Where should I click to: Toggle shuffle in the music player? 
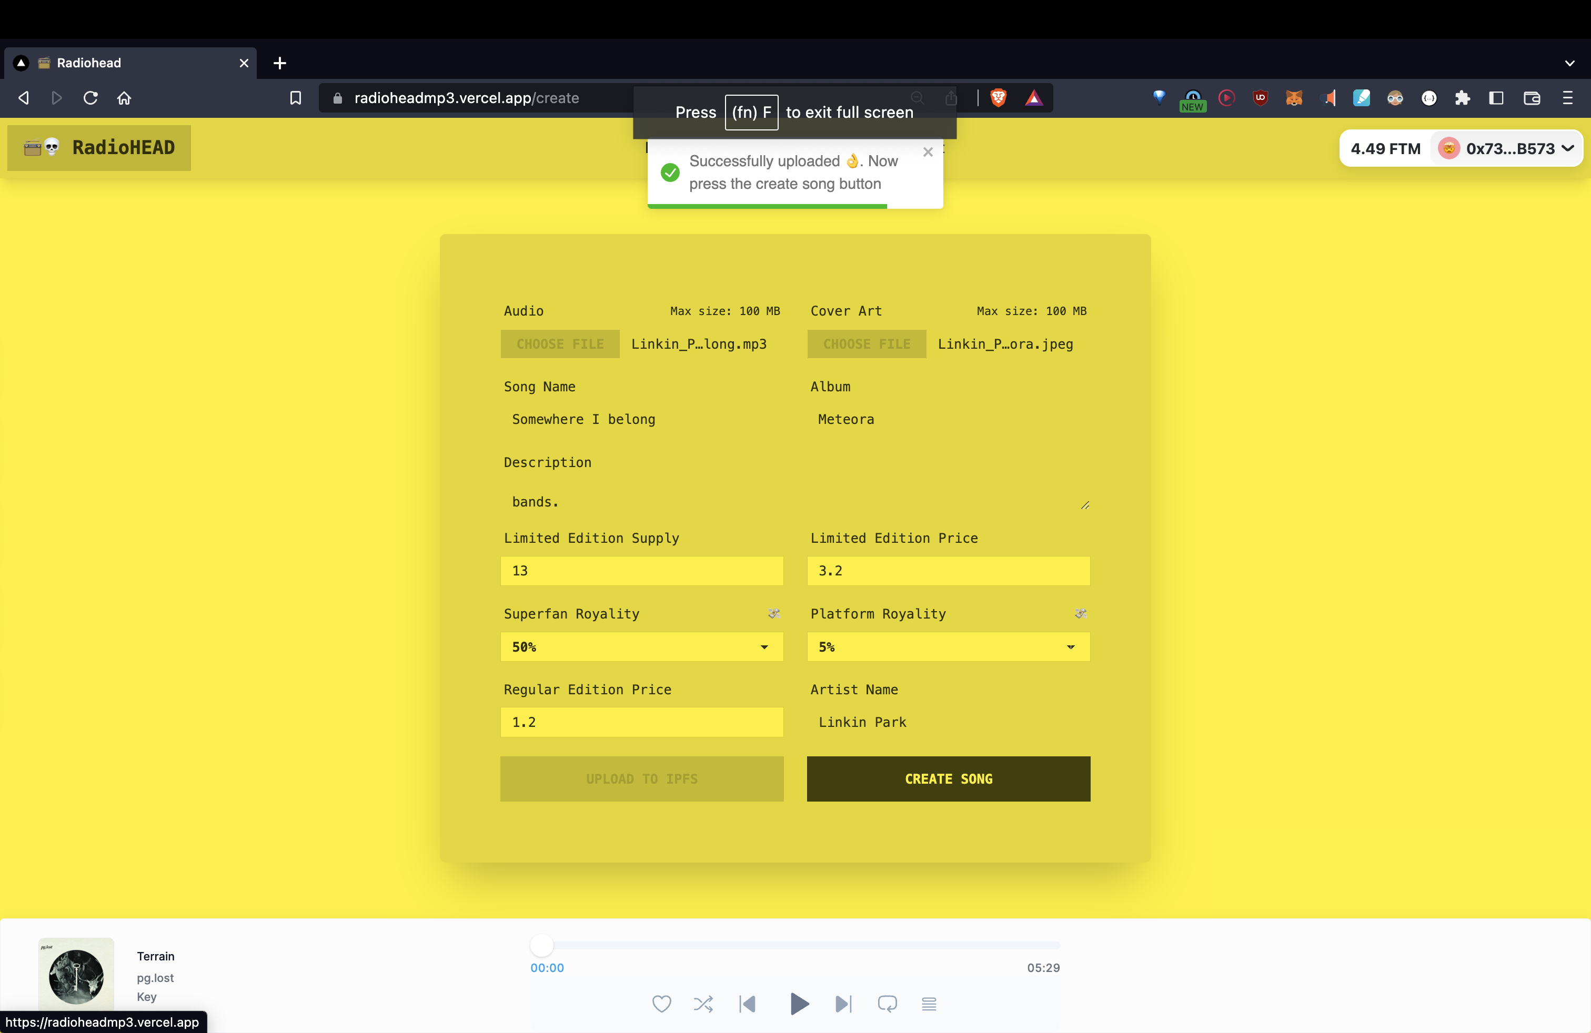click(703, 1004)
